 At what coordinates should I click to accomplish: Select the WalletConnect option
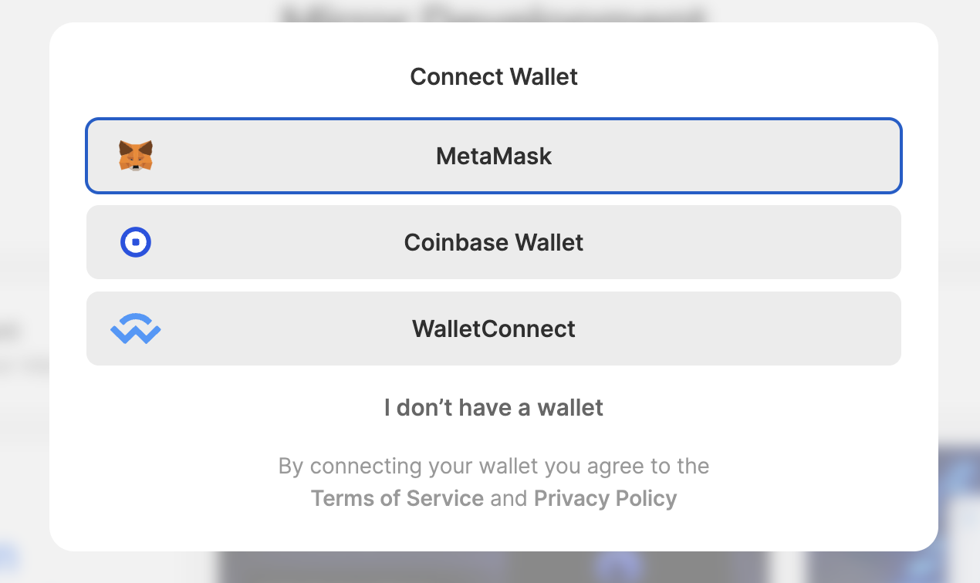(x=494, y=329)
